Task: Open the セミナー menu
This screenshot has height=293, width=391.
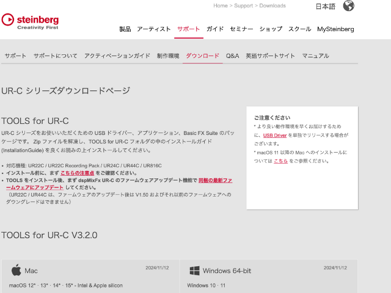Action: tap(241, 29)
